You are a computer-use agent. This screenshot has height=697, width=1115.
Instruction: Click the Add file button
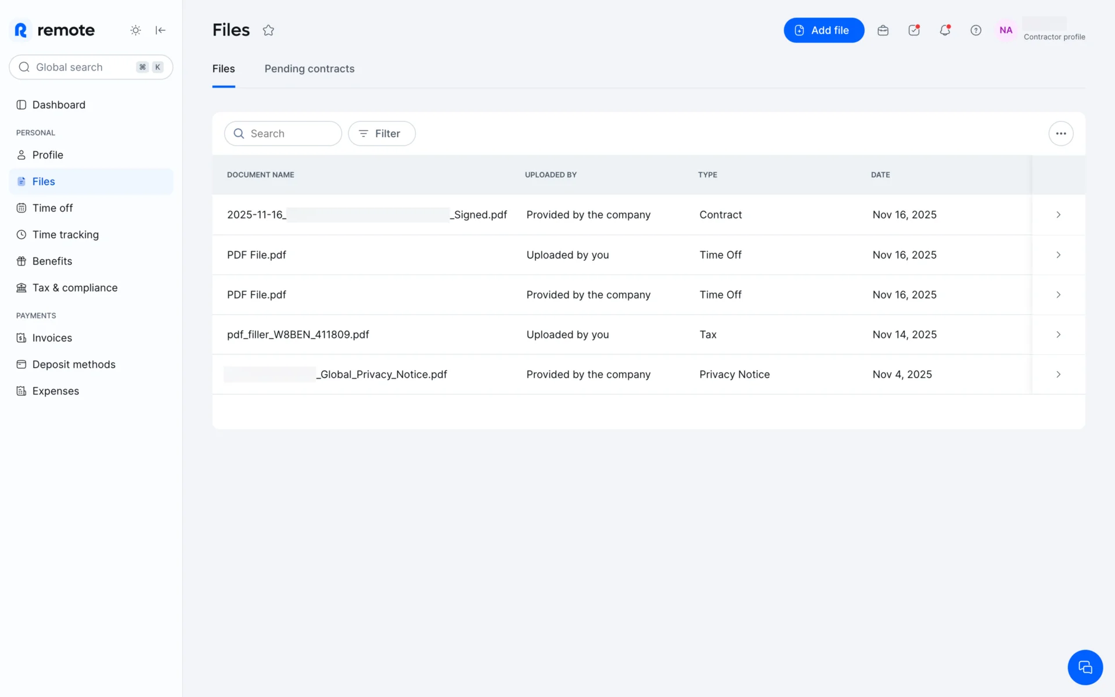coord(823,30)
